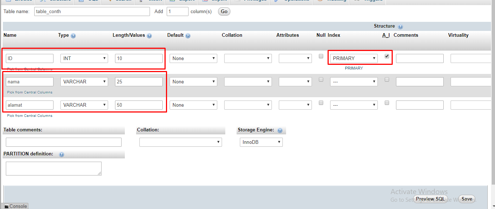Open Attributes dropdown in the alamat row
495x209 pixels.
295,105
